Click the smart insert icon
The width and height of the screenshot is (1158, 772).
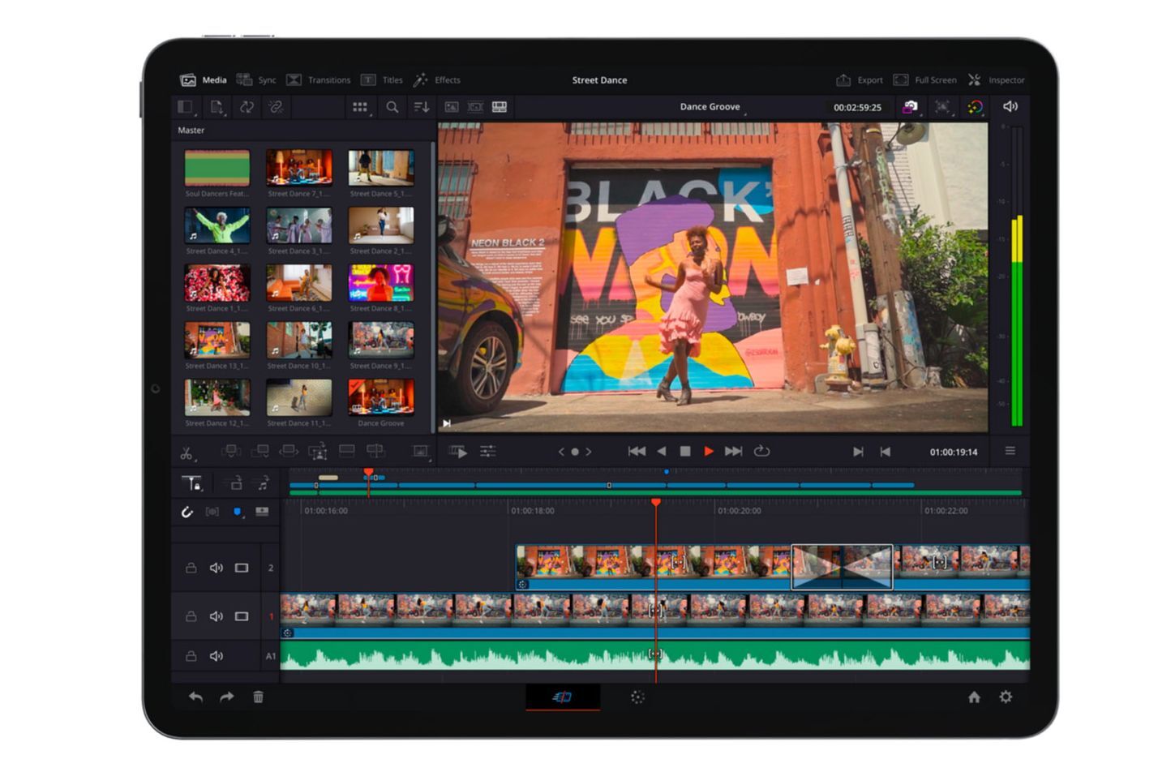[x=231, y=452]
